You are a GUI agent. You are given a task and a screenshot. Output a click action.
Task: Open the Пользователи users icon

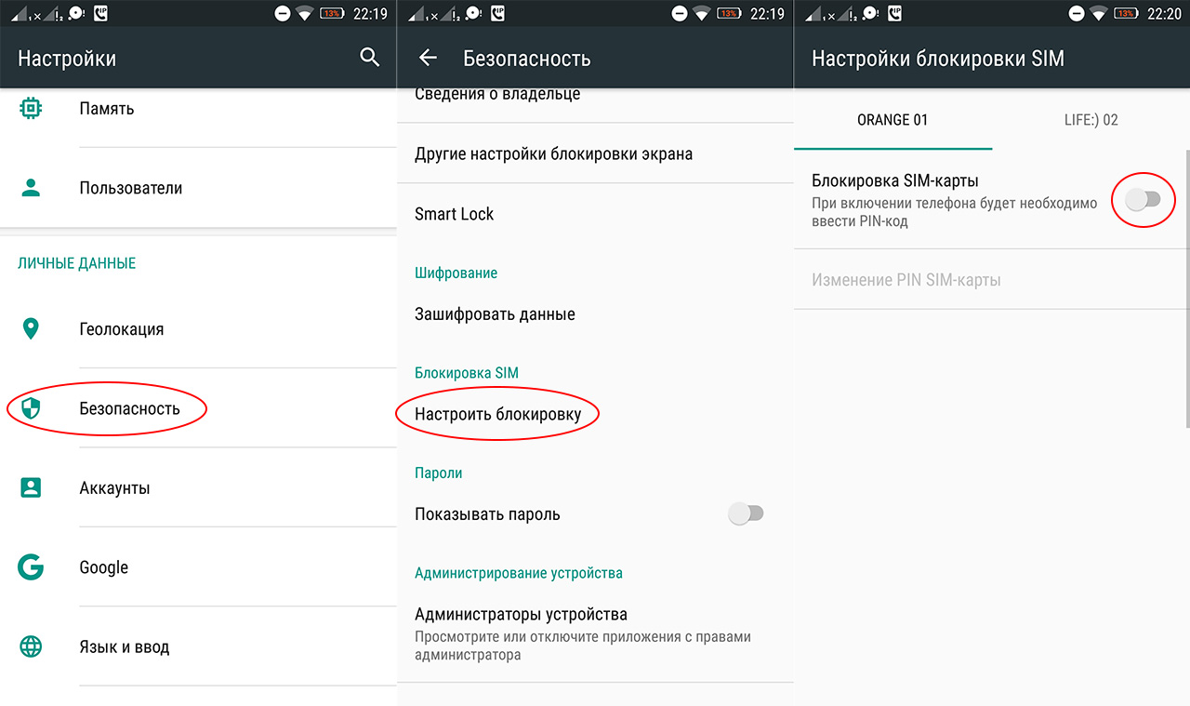point(31,187)
